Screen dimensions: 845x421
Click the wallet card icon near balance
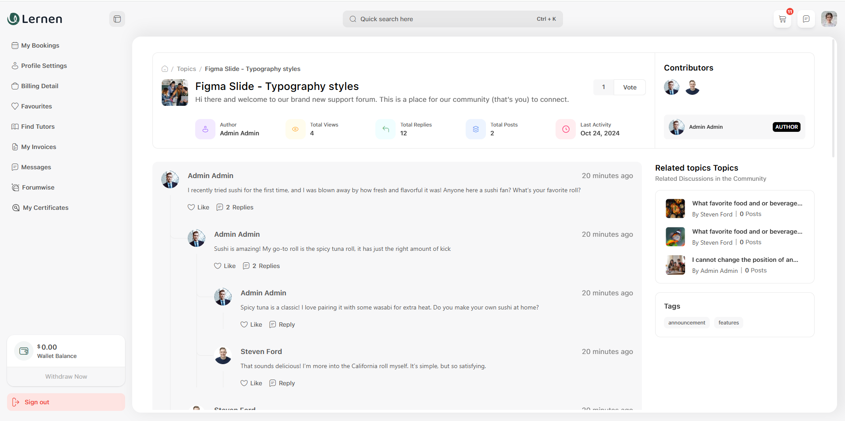[23, 351]
